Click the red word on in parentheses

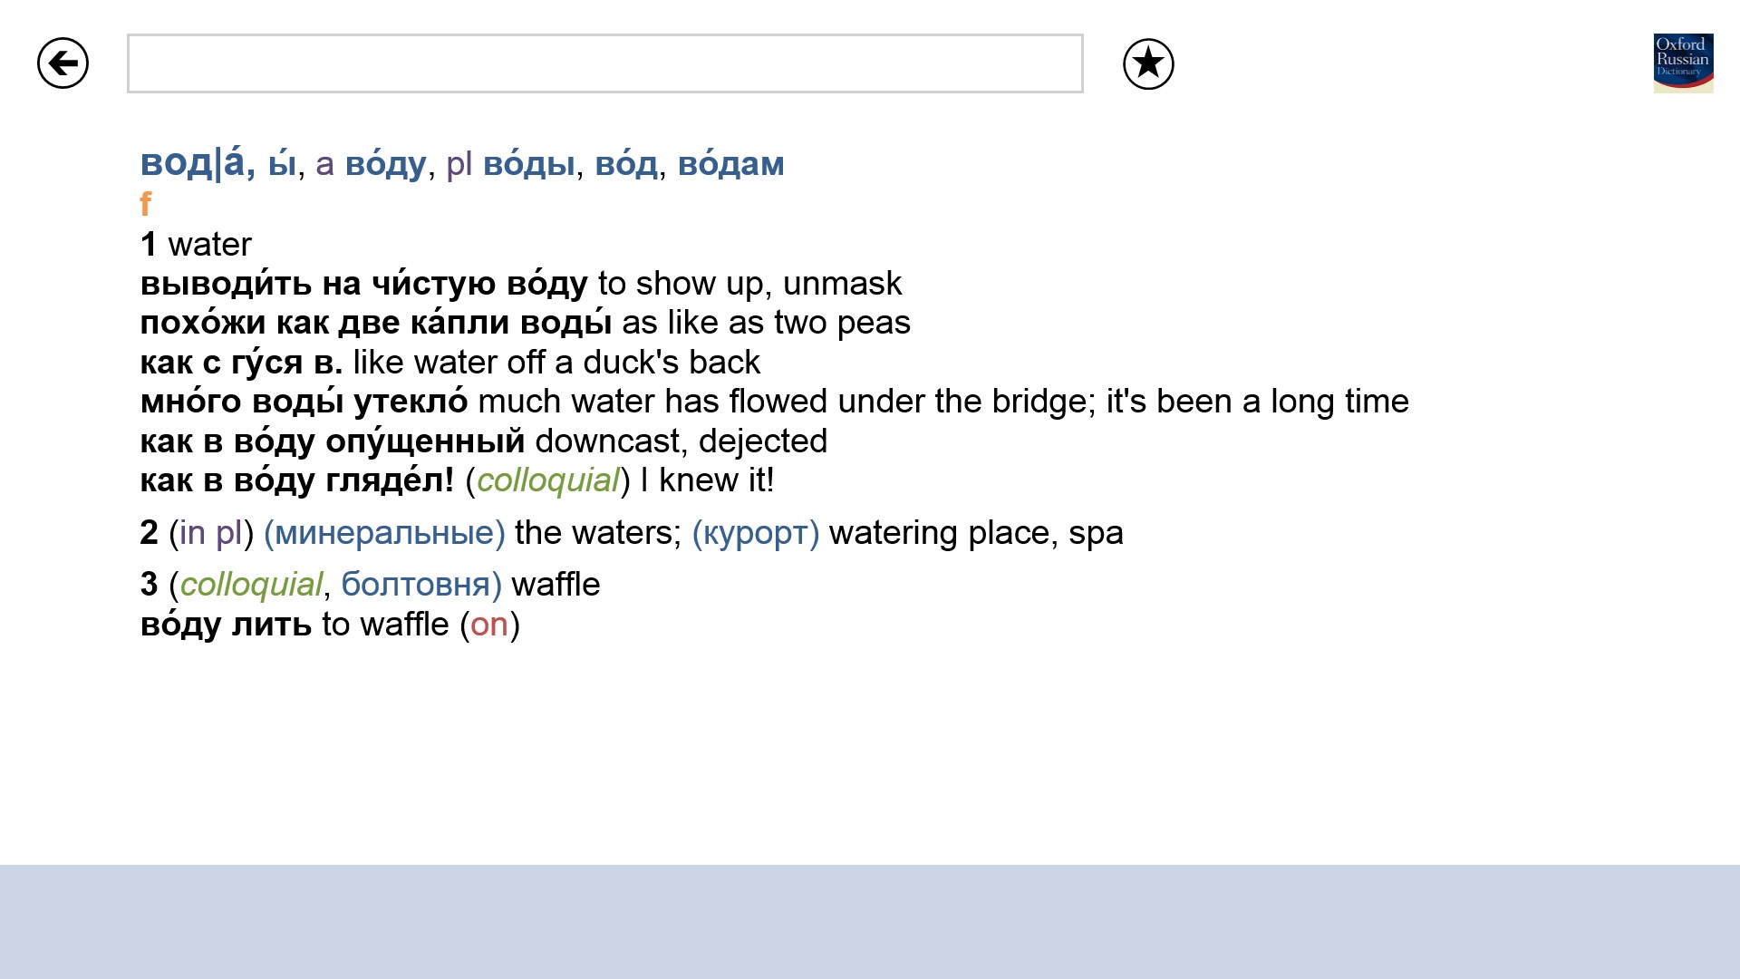[489, 625]
